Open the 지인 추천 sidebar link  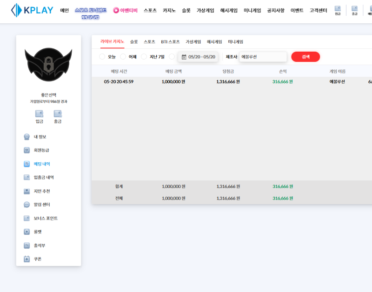[42, 191]
